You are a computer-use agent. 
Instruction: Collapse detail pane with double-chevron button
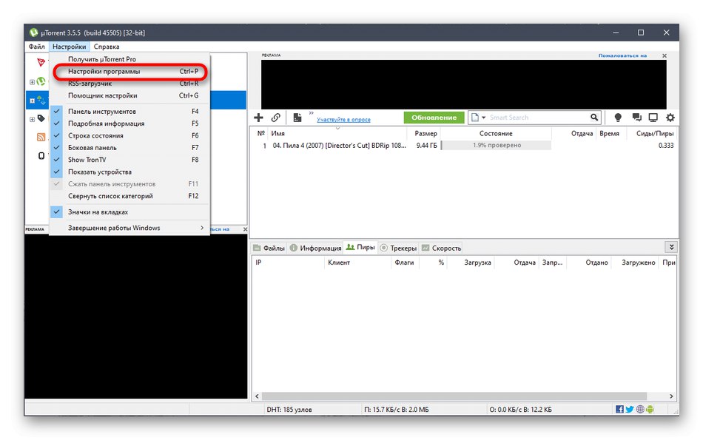[671, 247]
